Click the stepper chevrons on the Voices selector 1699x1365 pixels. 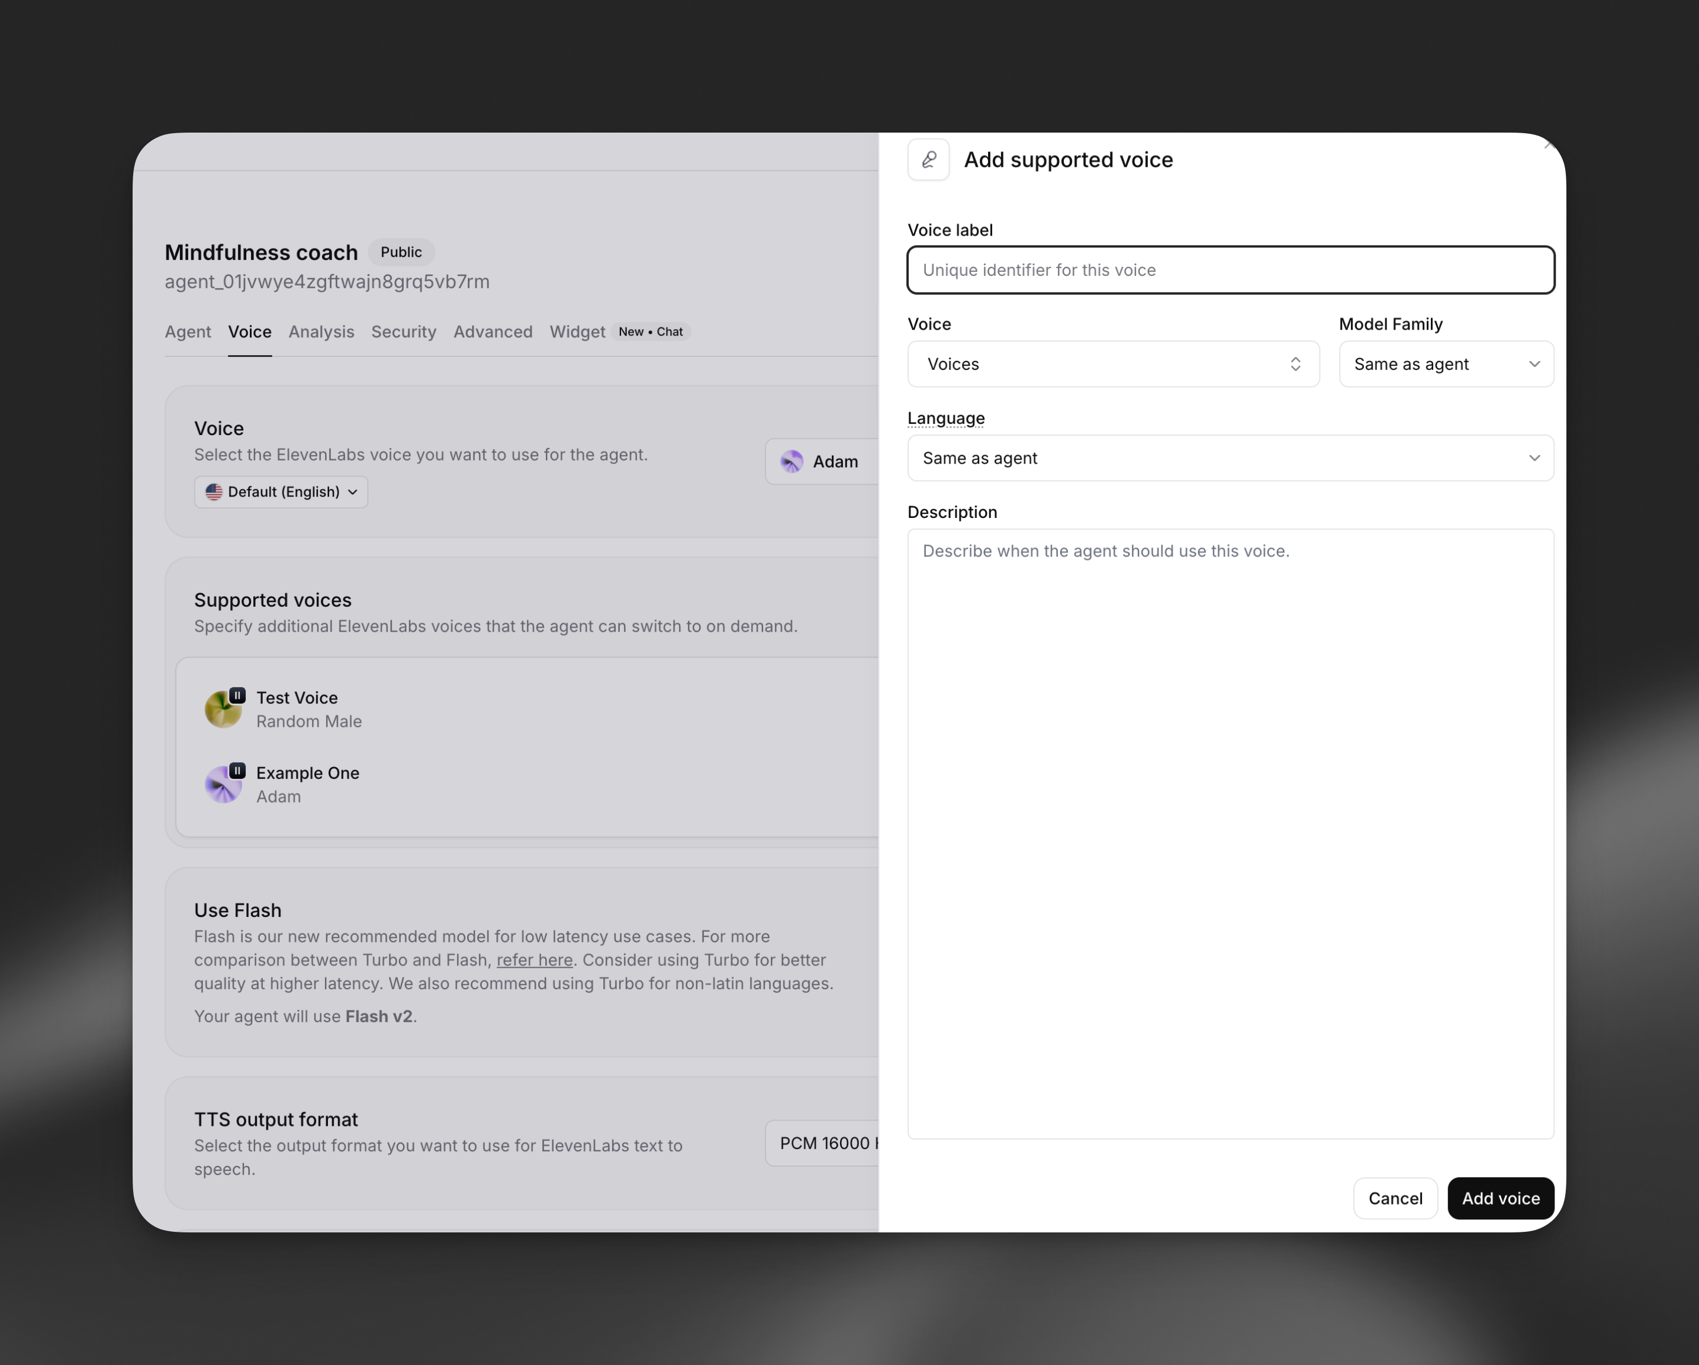(x=1295, y=363)
